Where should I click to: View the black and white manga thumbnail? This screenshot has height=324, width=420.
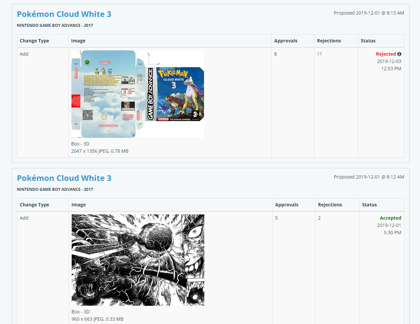[x=138, y=260]
